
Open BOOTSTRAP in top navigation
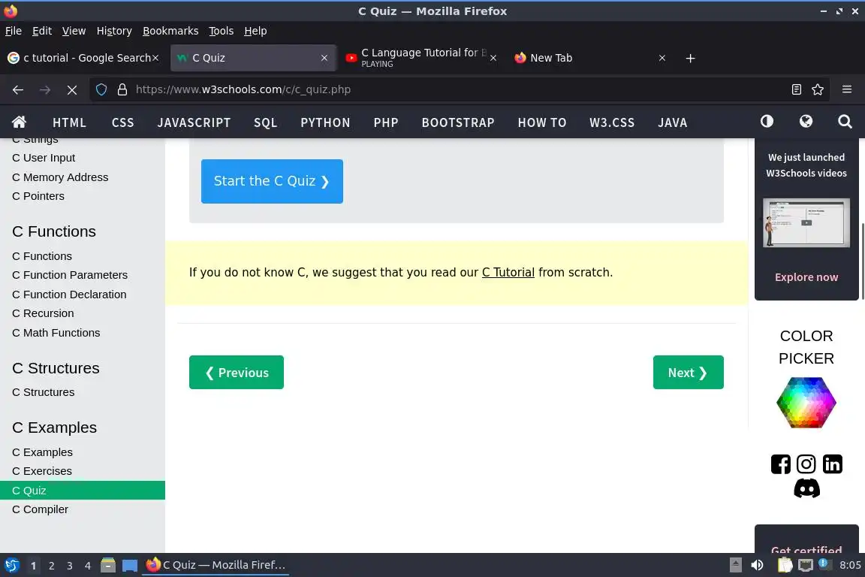[458, 122]
